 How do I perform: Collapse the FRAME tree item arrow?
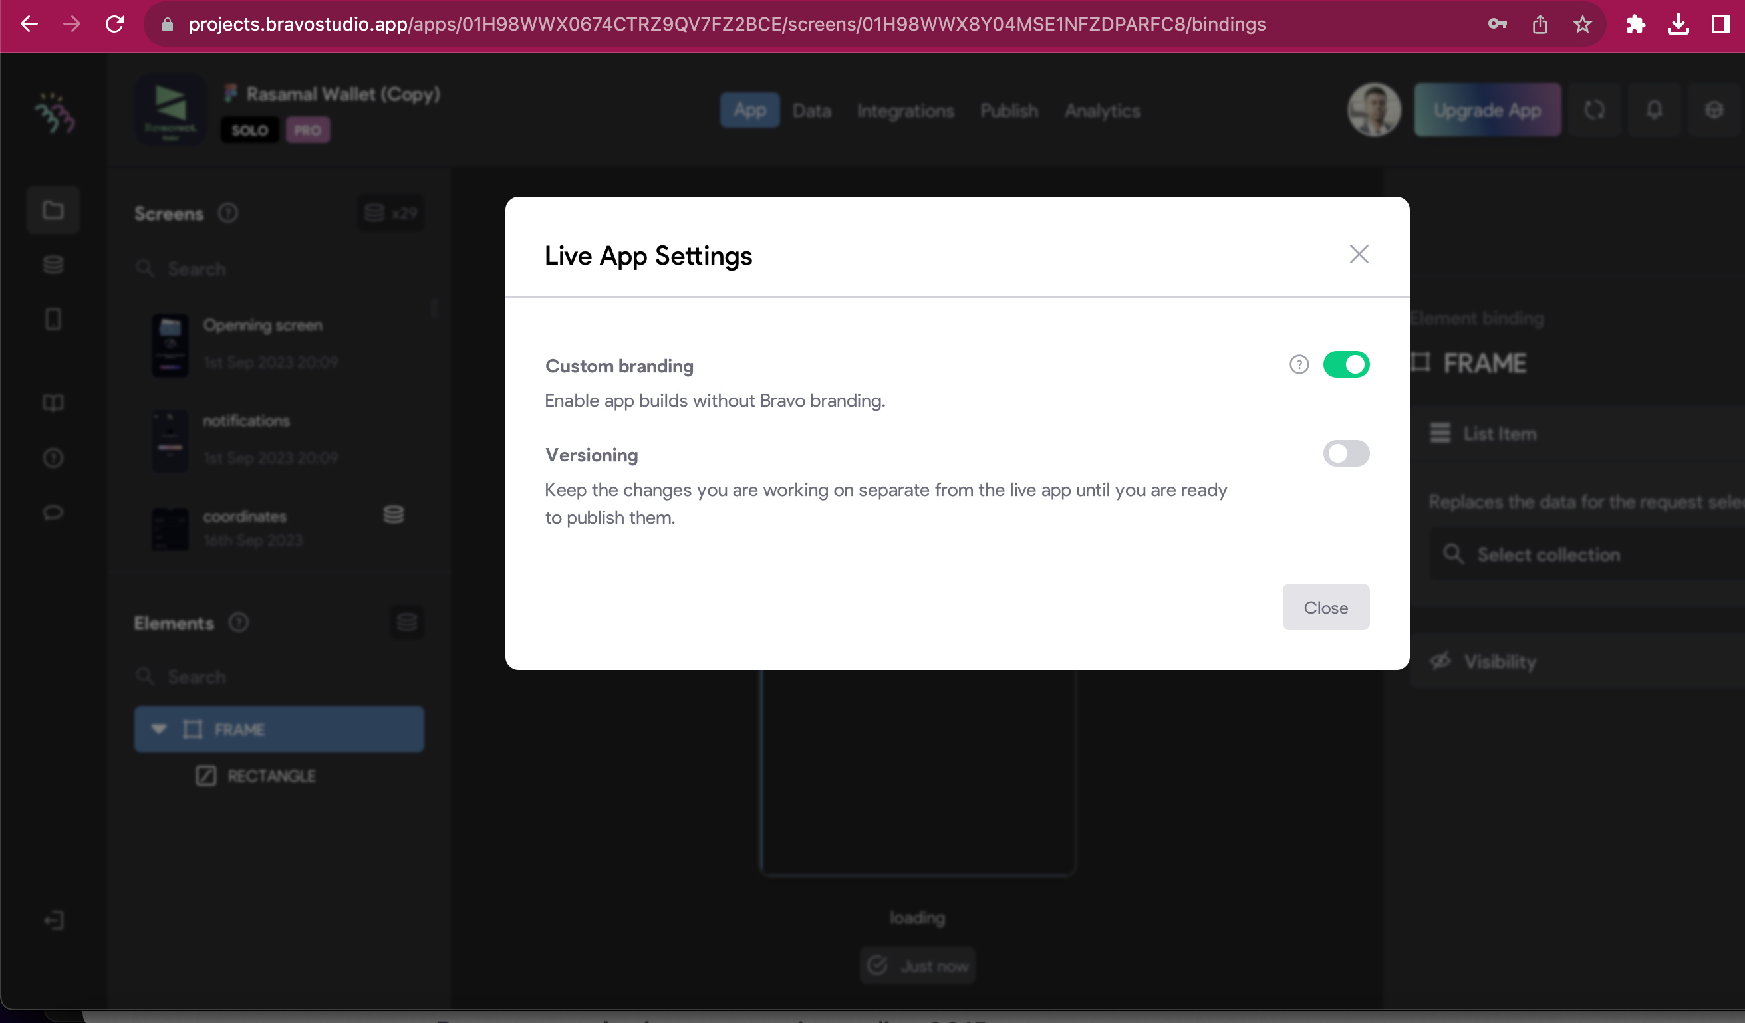(158, 729)
